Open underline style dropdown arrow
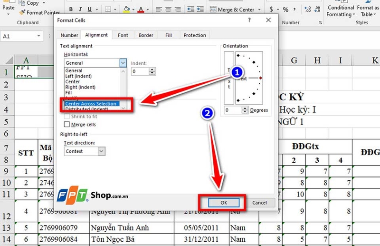 pyautogui.click(x=97, y=10)
